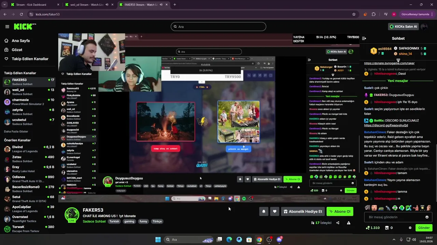Jump to Yeni mesajlar in chat

point(398,81)
